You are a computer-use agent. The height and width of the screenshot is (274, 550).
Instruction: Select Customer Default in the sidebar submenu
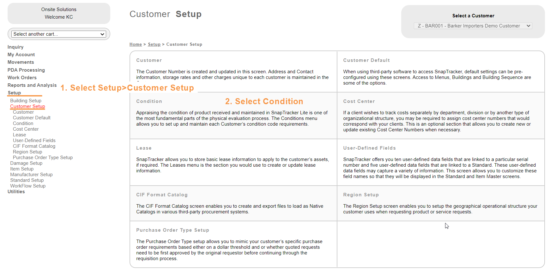32,118
